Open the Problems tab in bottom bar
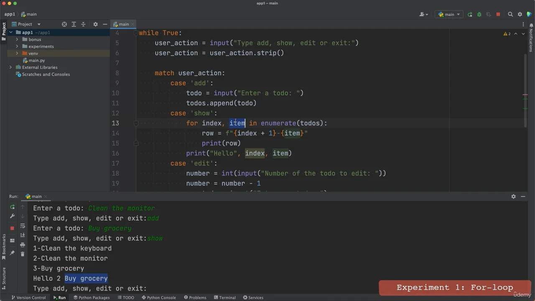The image size is (535, 301). (x=195, y=298)
